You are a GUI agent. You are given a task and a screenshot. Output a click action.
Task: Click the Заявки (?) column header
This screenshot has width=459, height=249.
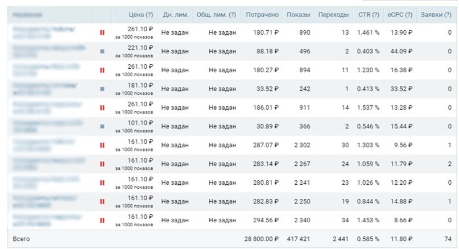(436, 14)
